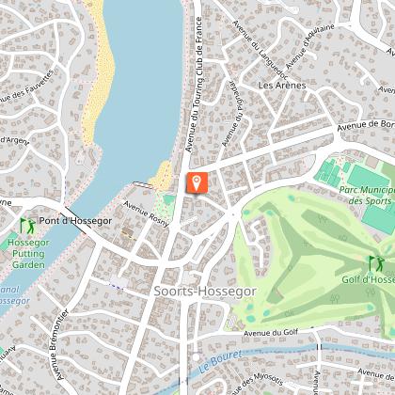Click the Pont d'Hossegor bridge label
This screenshot has height=395, width=395.
(x=75, y=221)
